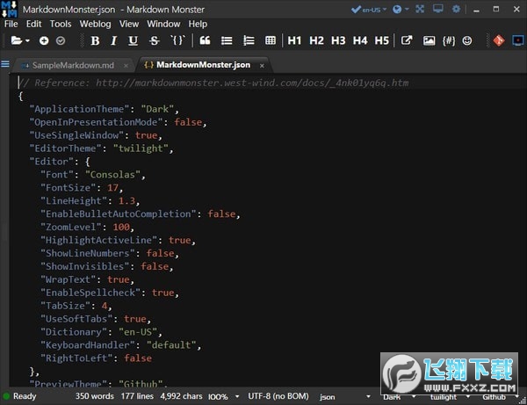Toggle the sidebar hamburger panel
Viewport: 527px width, 405px height.
(5, 63)
